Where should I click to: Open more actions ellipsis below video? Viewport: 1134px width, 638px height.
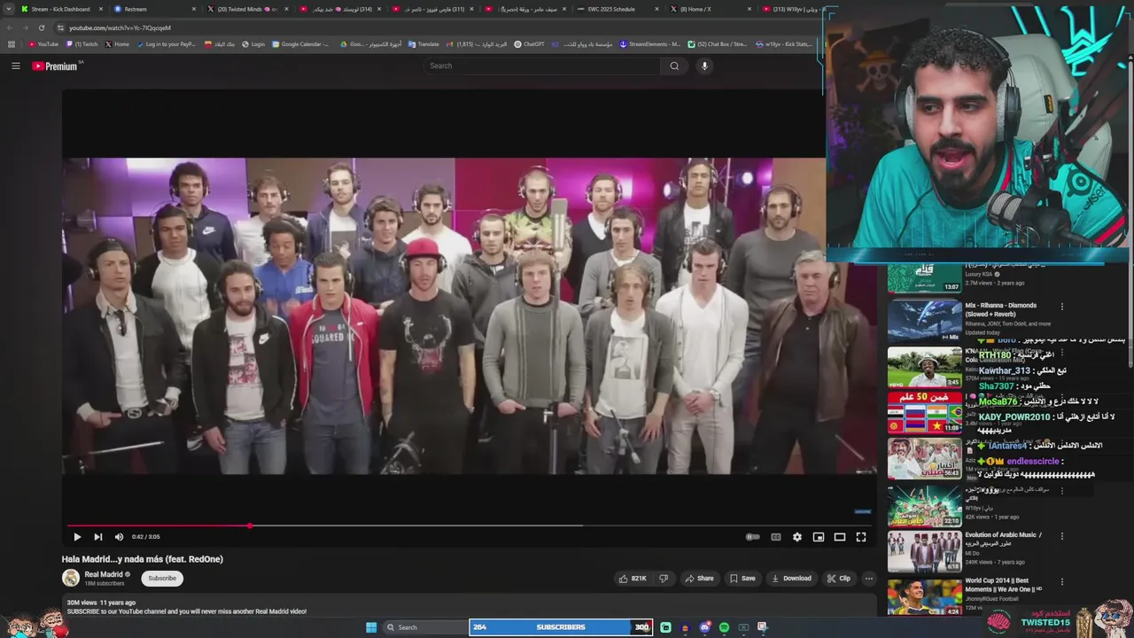pyautogui.click(x=868, y=578)
